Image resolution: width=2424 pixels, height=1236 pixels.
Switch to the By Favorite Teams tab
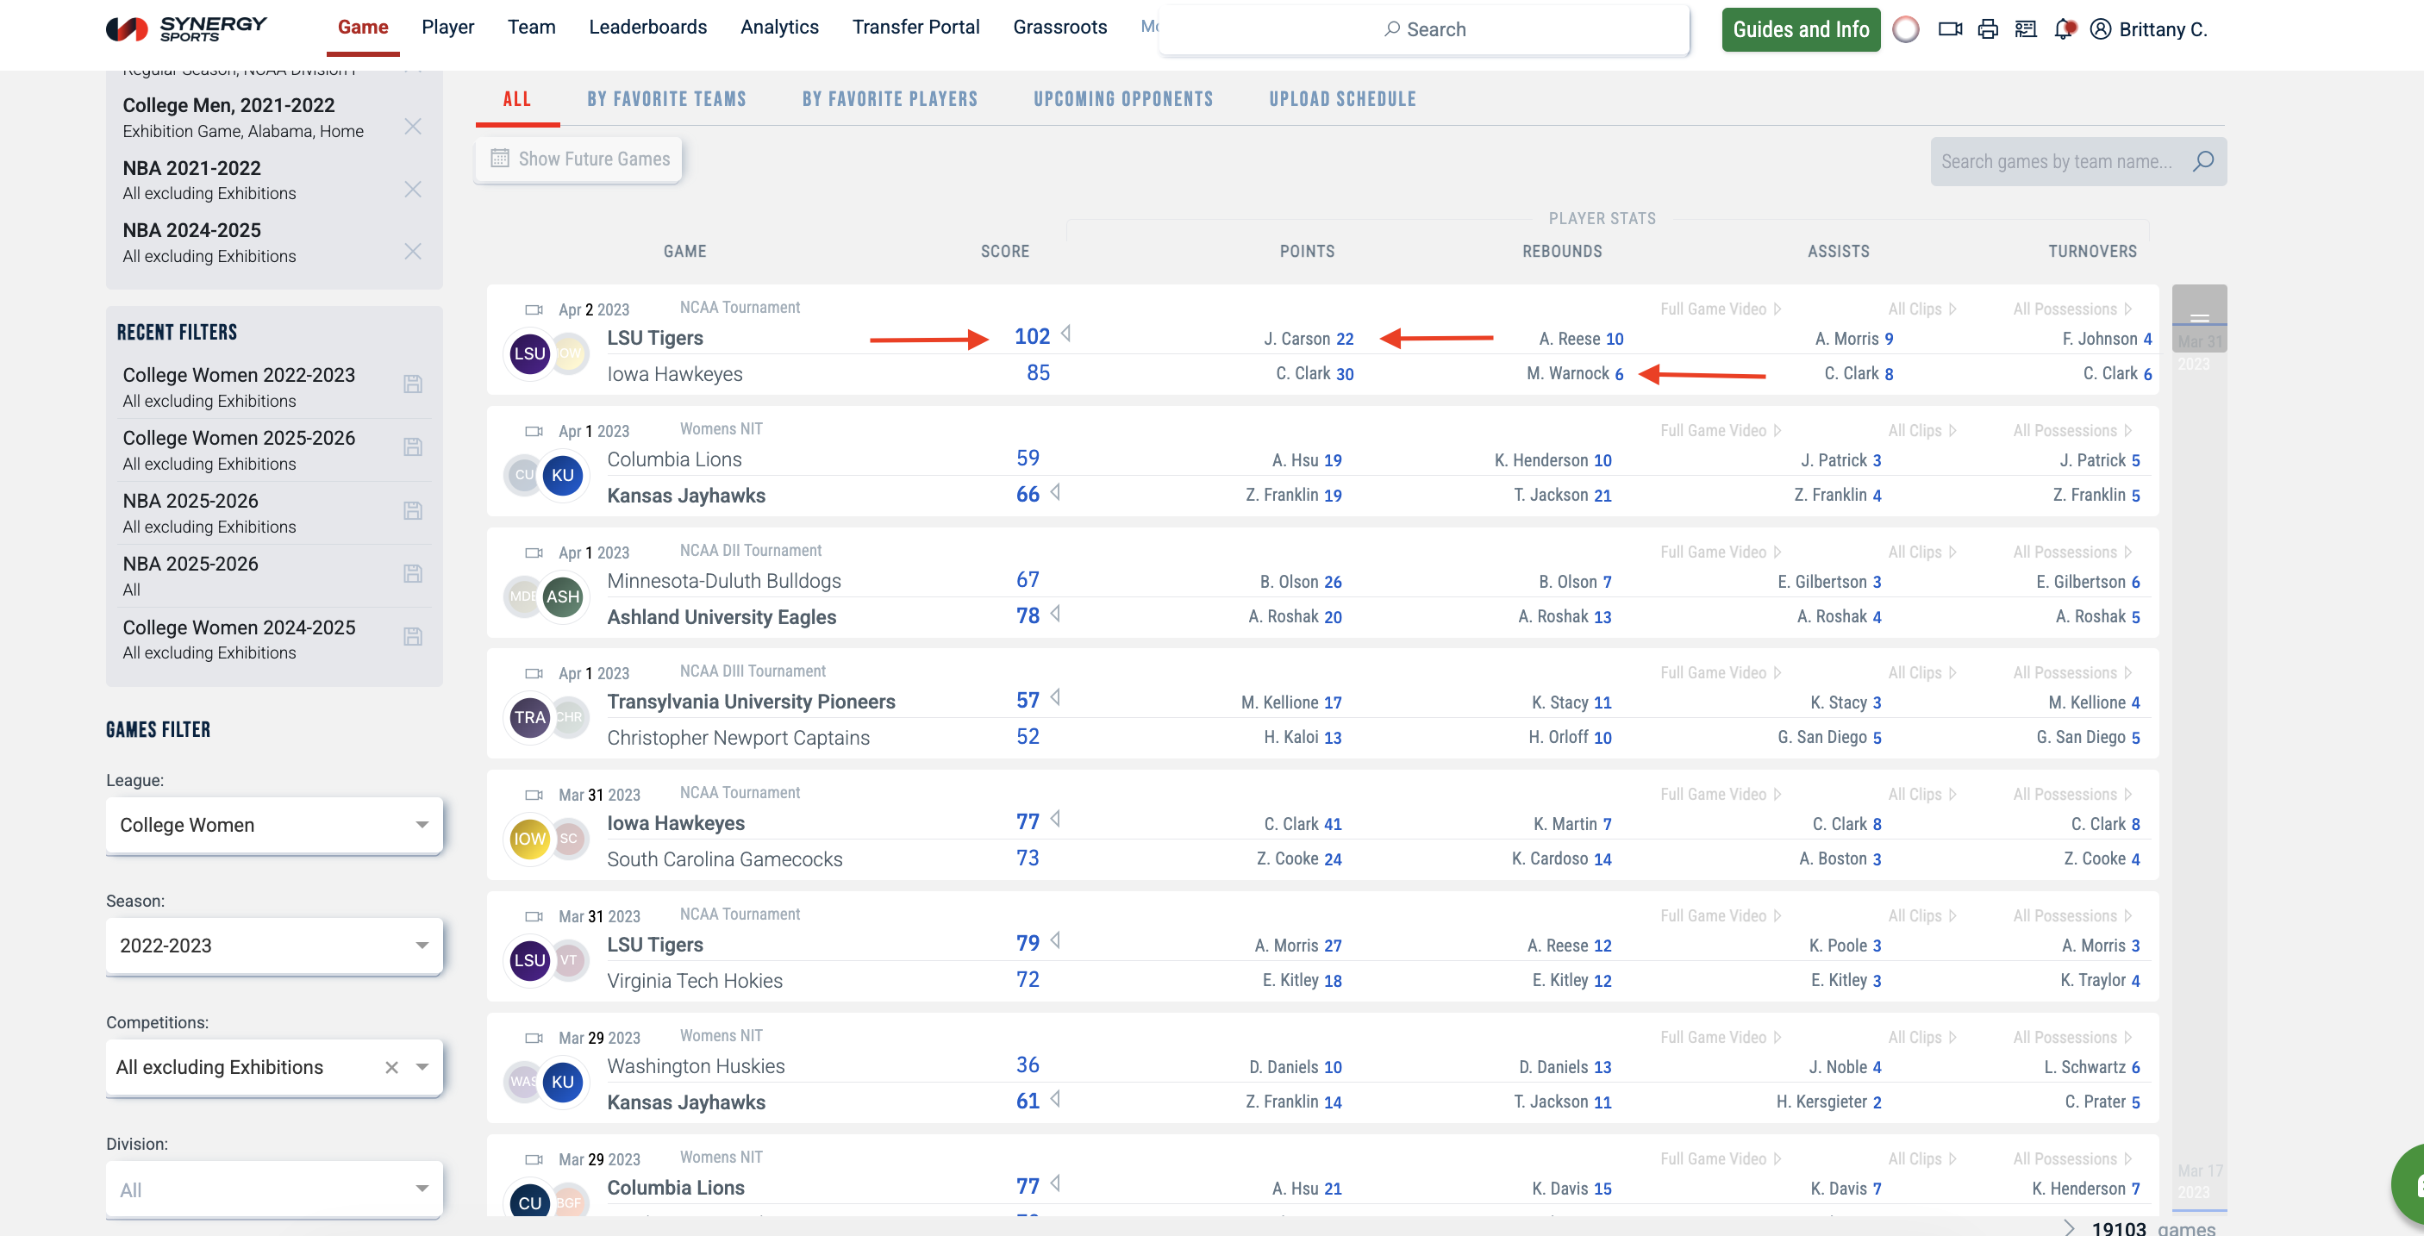click(666, 99)
